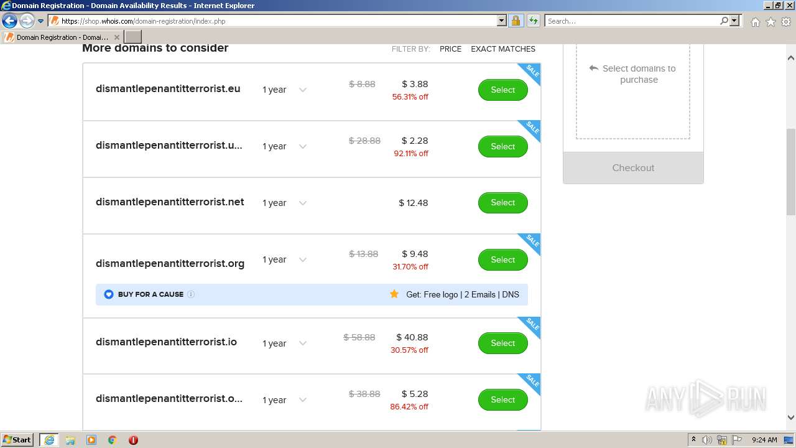This screenshot has height=448, width=796.
Task: Click the star icon beside Get: Free logo
Action: (x=394, y=294)
